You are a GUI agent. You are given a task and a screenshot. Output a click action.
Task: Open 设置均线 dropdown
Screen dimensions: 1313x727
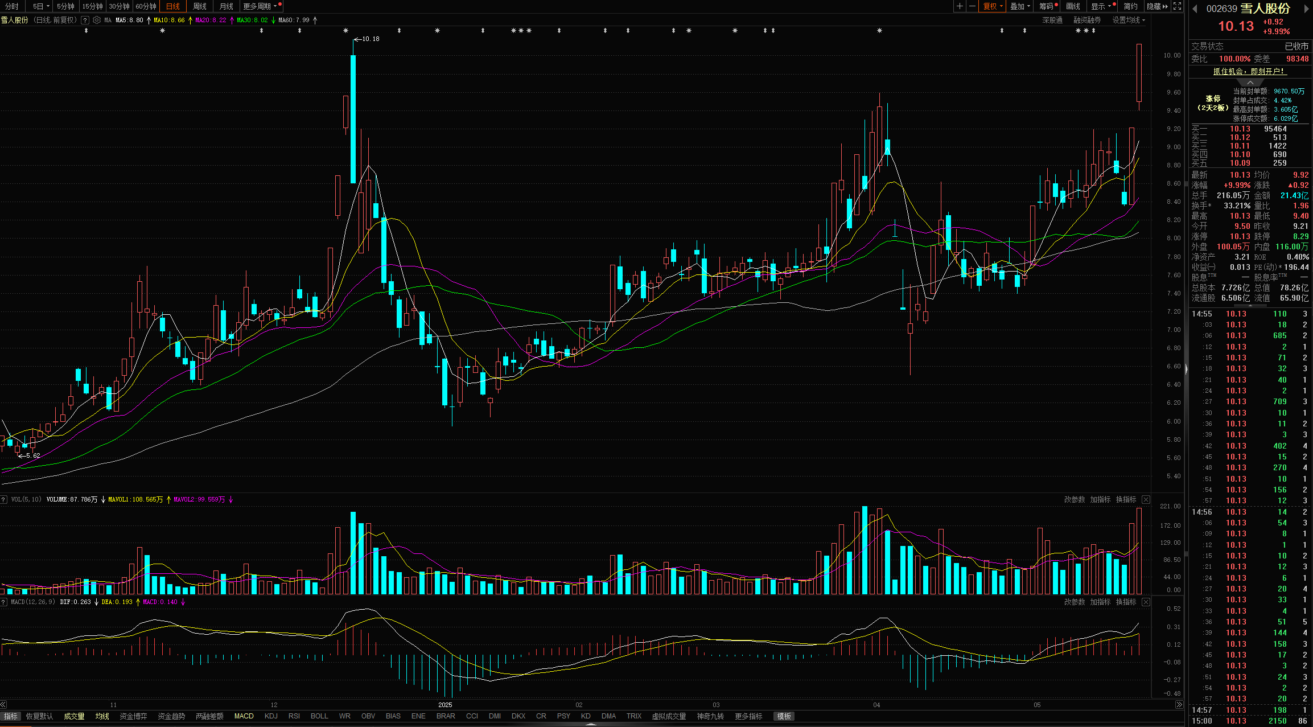[x=1129, y=20]
